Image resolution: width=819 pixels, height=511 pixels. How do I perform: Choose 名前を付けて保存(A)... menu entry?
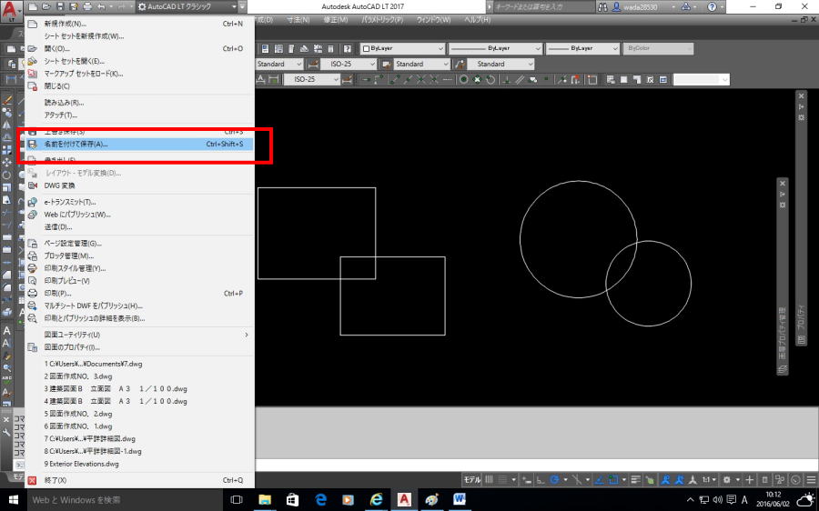140,144
